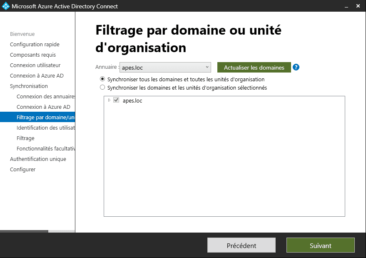Click the blue help question mark icon
This screenshot has height=258, width=366.
[296, 67]
